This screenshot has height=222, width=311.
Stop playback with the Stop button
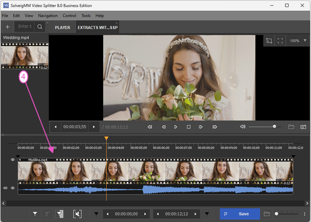188,127
